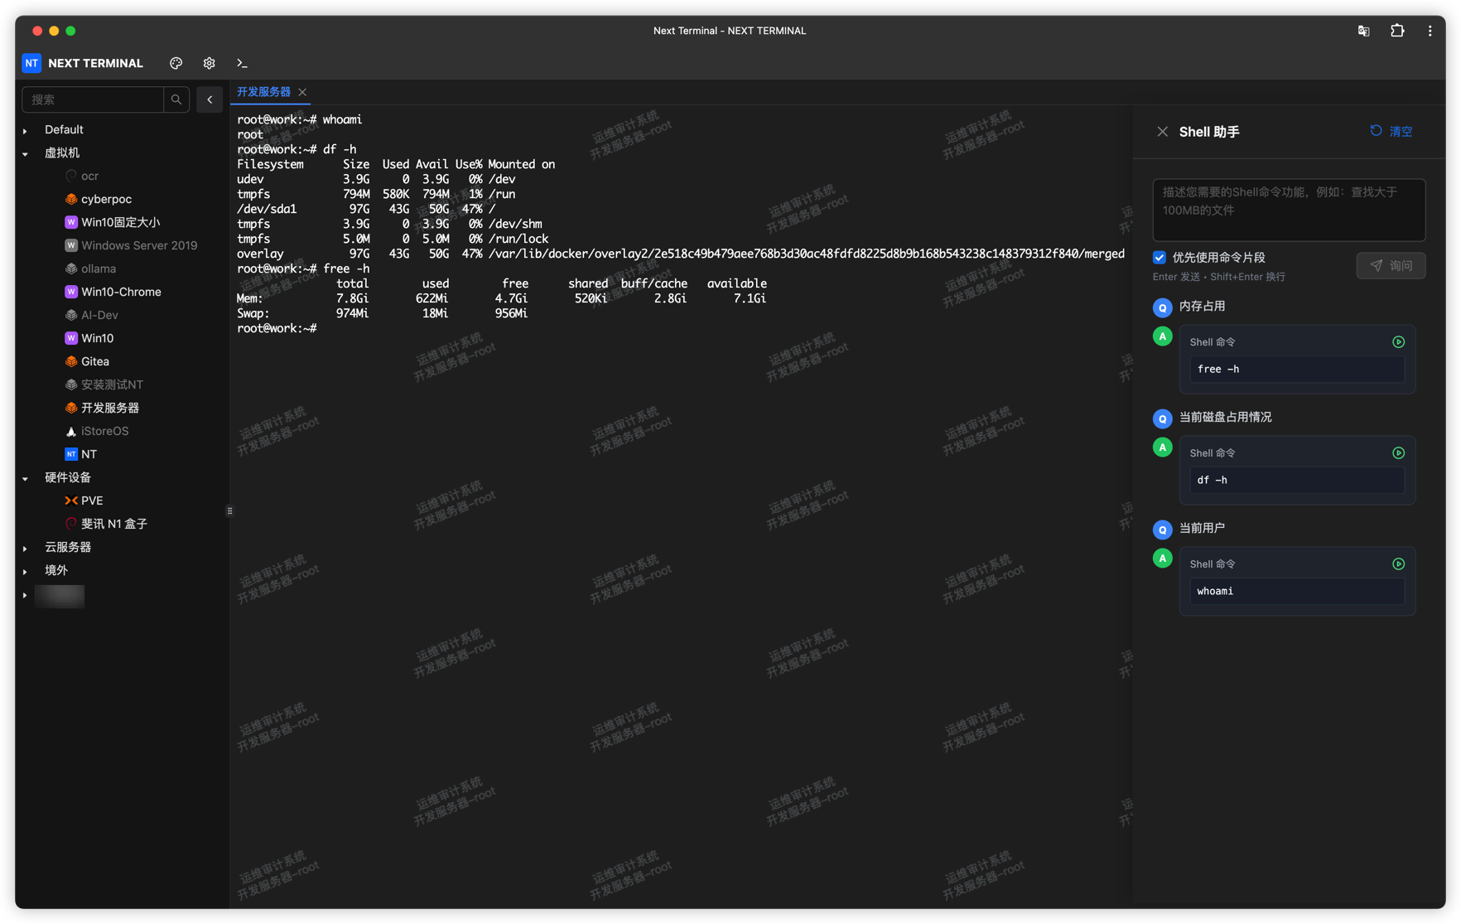Click the terminal prompt icon
This screenshot has height=924, width=1461.
[242, 63]
